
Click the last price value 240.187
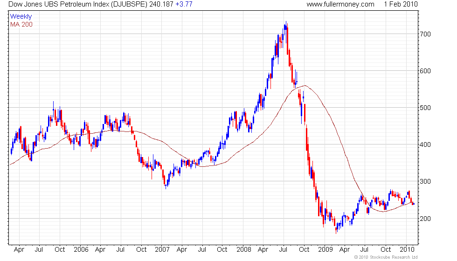coord(161,4)
